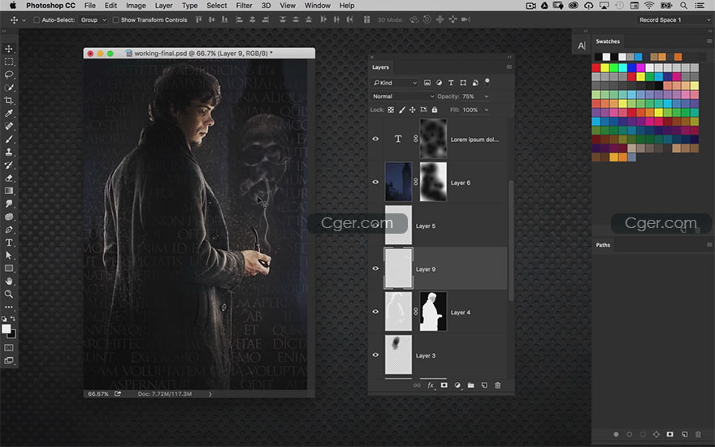Image resolution: width=715 pixels, height=447 pixels.
Task: Open the Window menu
Action: tap(318, 6)
